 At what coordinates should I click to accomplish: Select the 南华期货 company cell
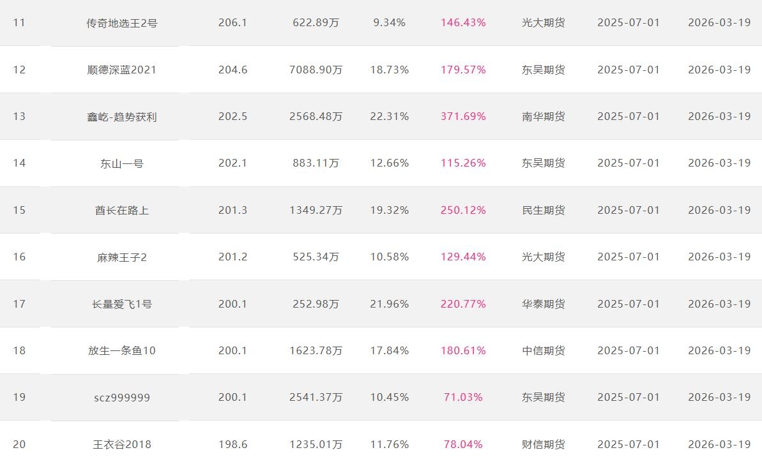543,116
